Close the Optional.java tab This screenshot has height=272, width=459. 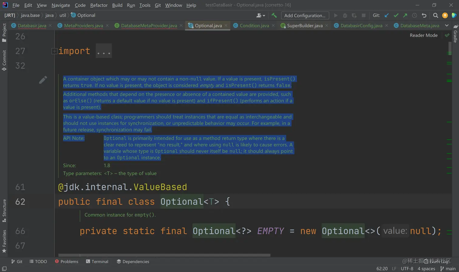(226, 26)
